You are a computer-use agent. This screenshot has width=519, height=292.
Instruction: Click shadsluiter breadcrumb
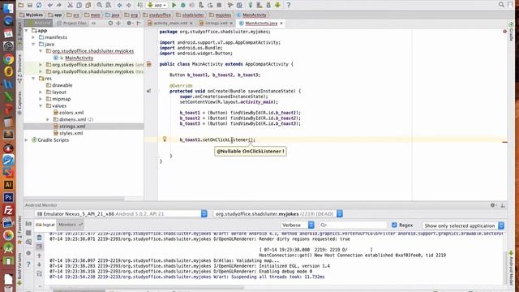191,15
